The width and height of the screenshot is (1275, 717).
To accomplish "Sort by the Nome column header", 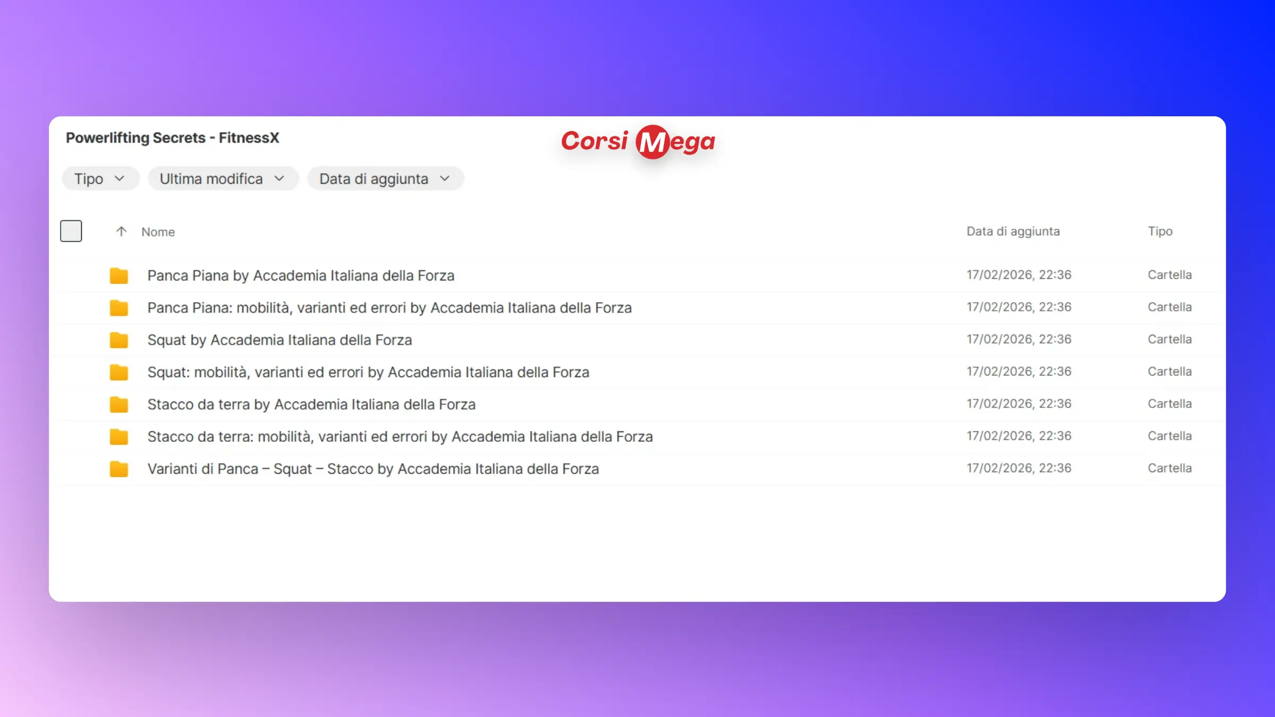I will point(158,232).
